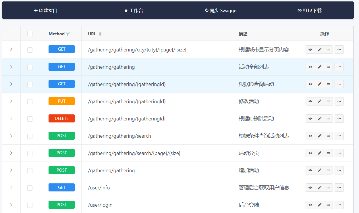This screenshot has width=359, height=213.
Task: Open more options for 活动全部列表 row
Action: pyautogui.click(x=339, y=67)
